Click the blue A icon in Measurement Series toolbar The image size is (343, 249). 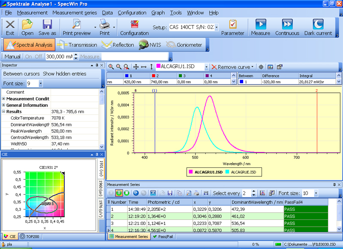click(153, 193)
